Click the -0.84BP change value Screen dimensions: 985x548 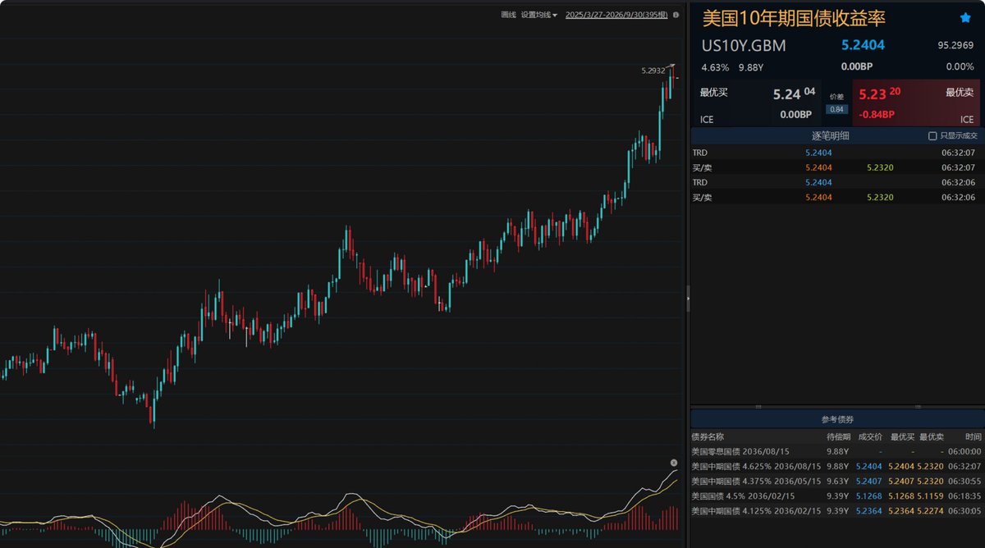[877, 114]
